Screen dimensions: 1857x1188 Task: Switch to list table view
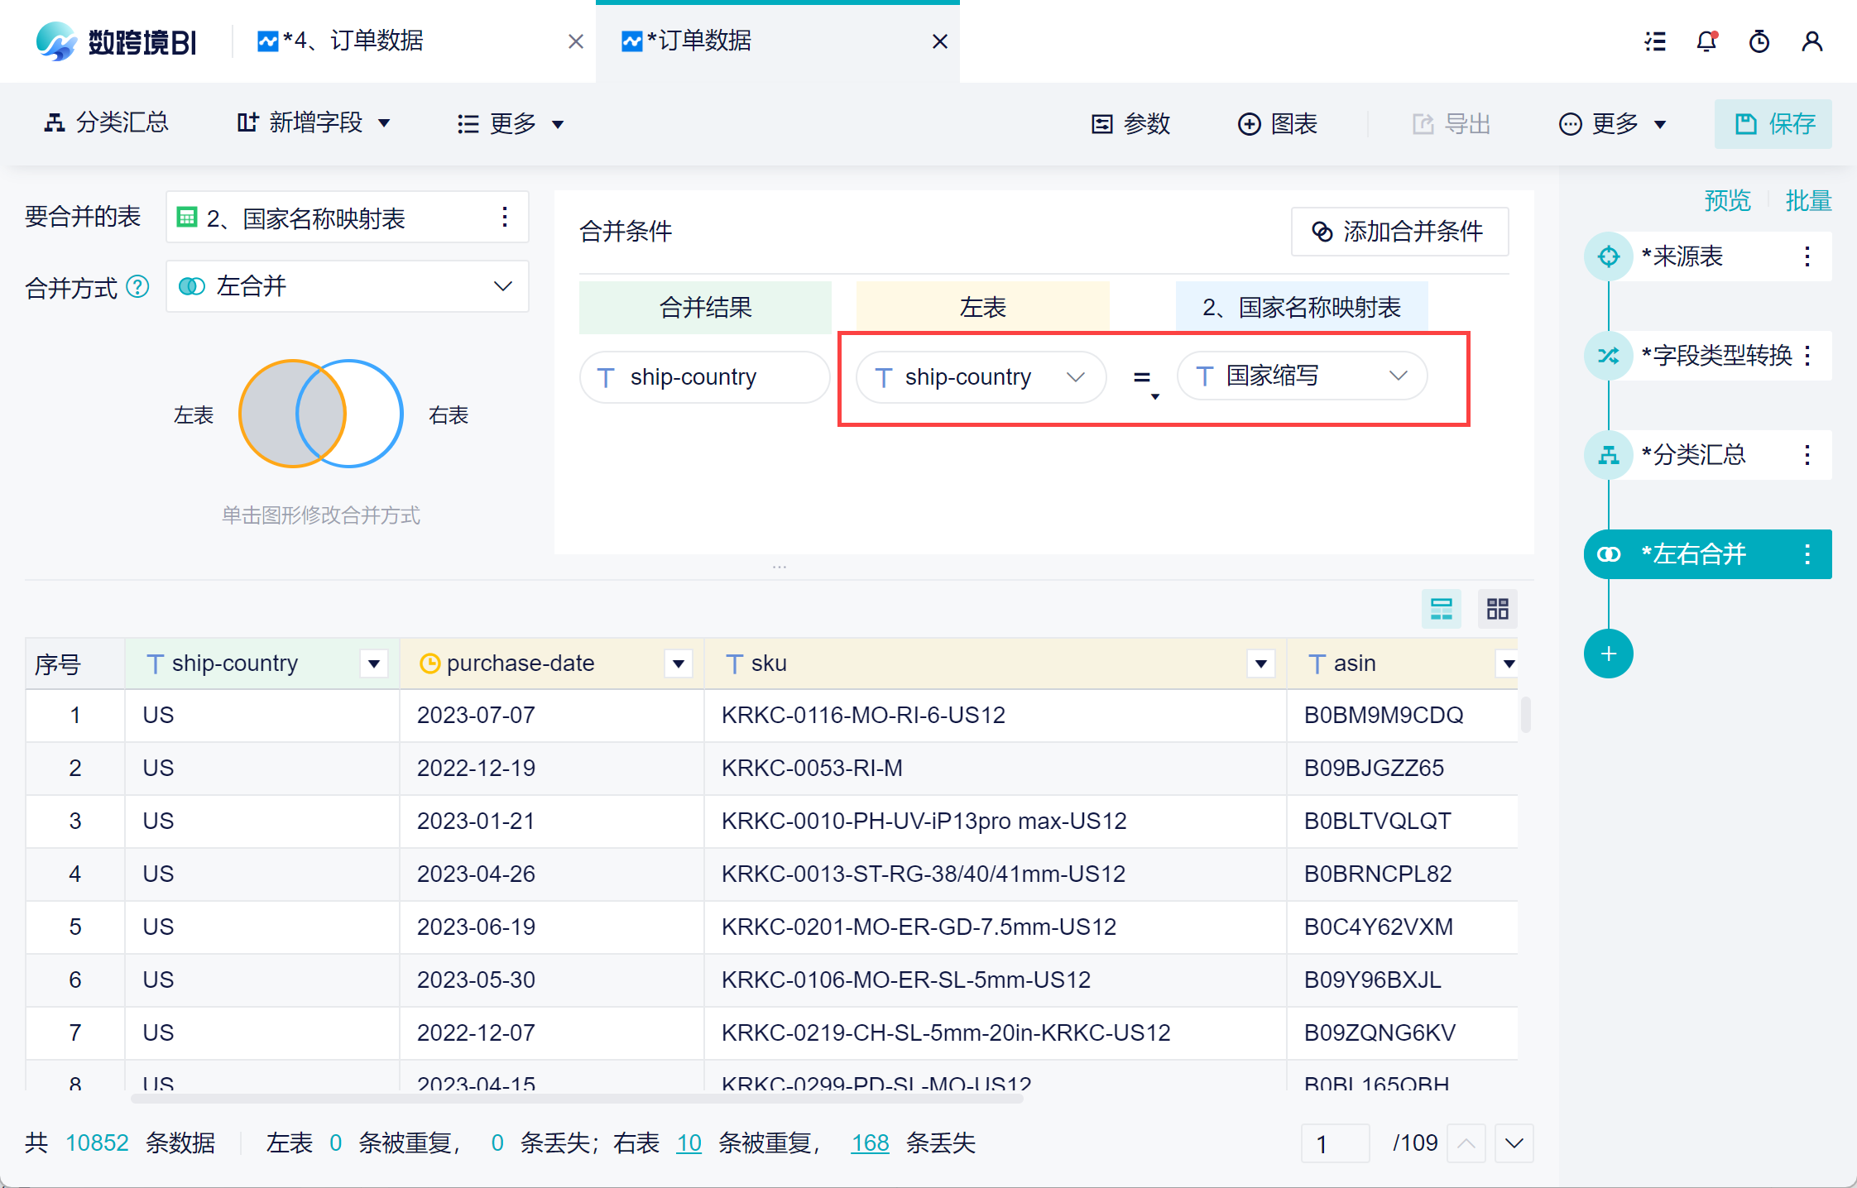(x=1441, y=610)
